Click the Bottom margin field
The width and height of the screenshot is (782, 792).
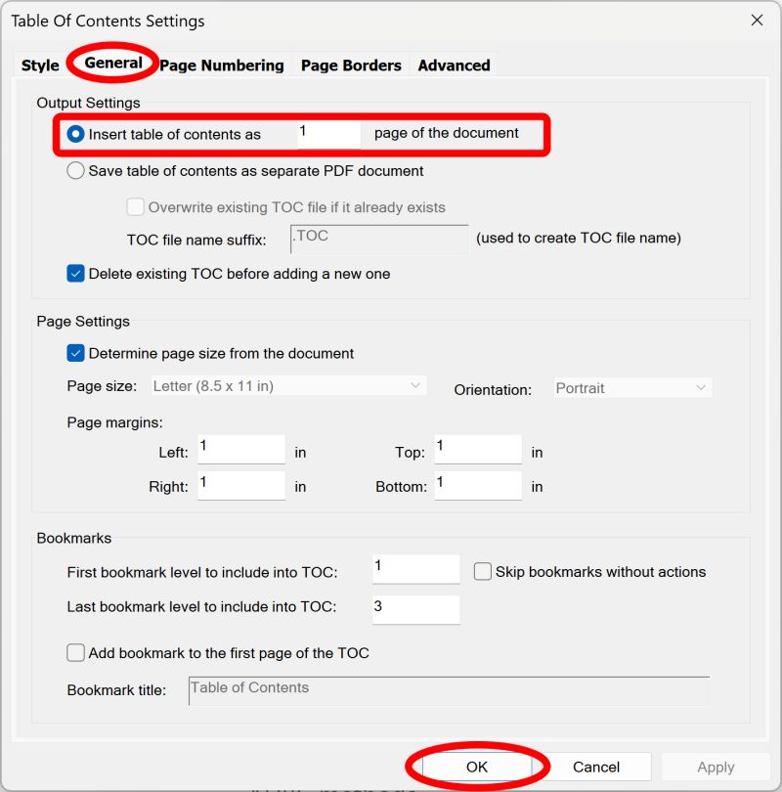point(478,485)
